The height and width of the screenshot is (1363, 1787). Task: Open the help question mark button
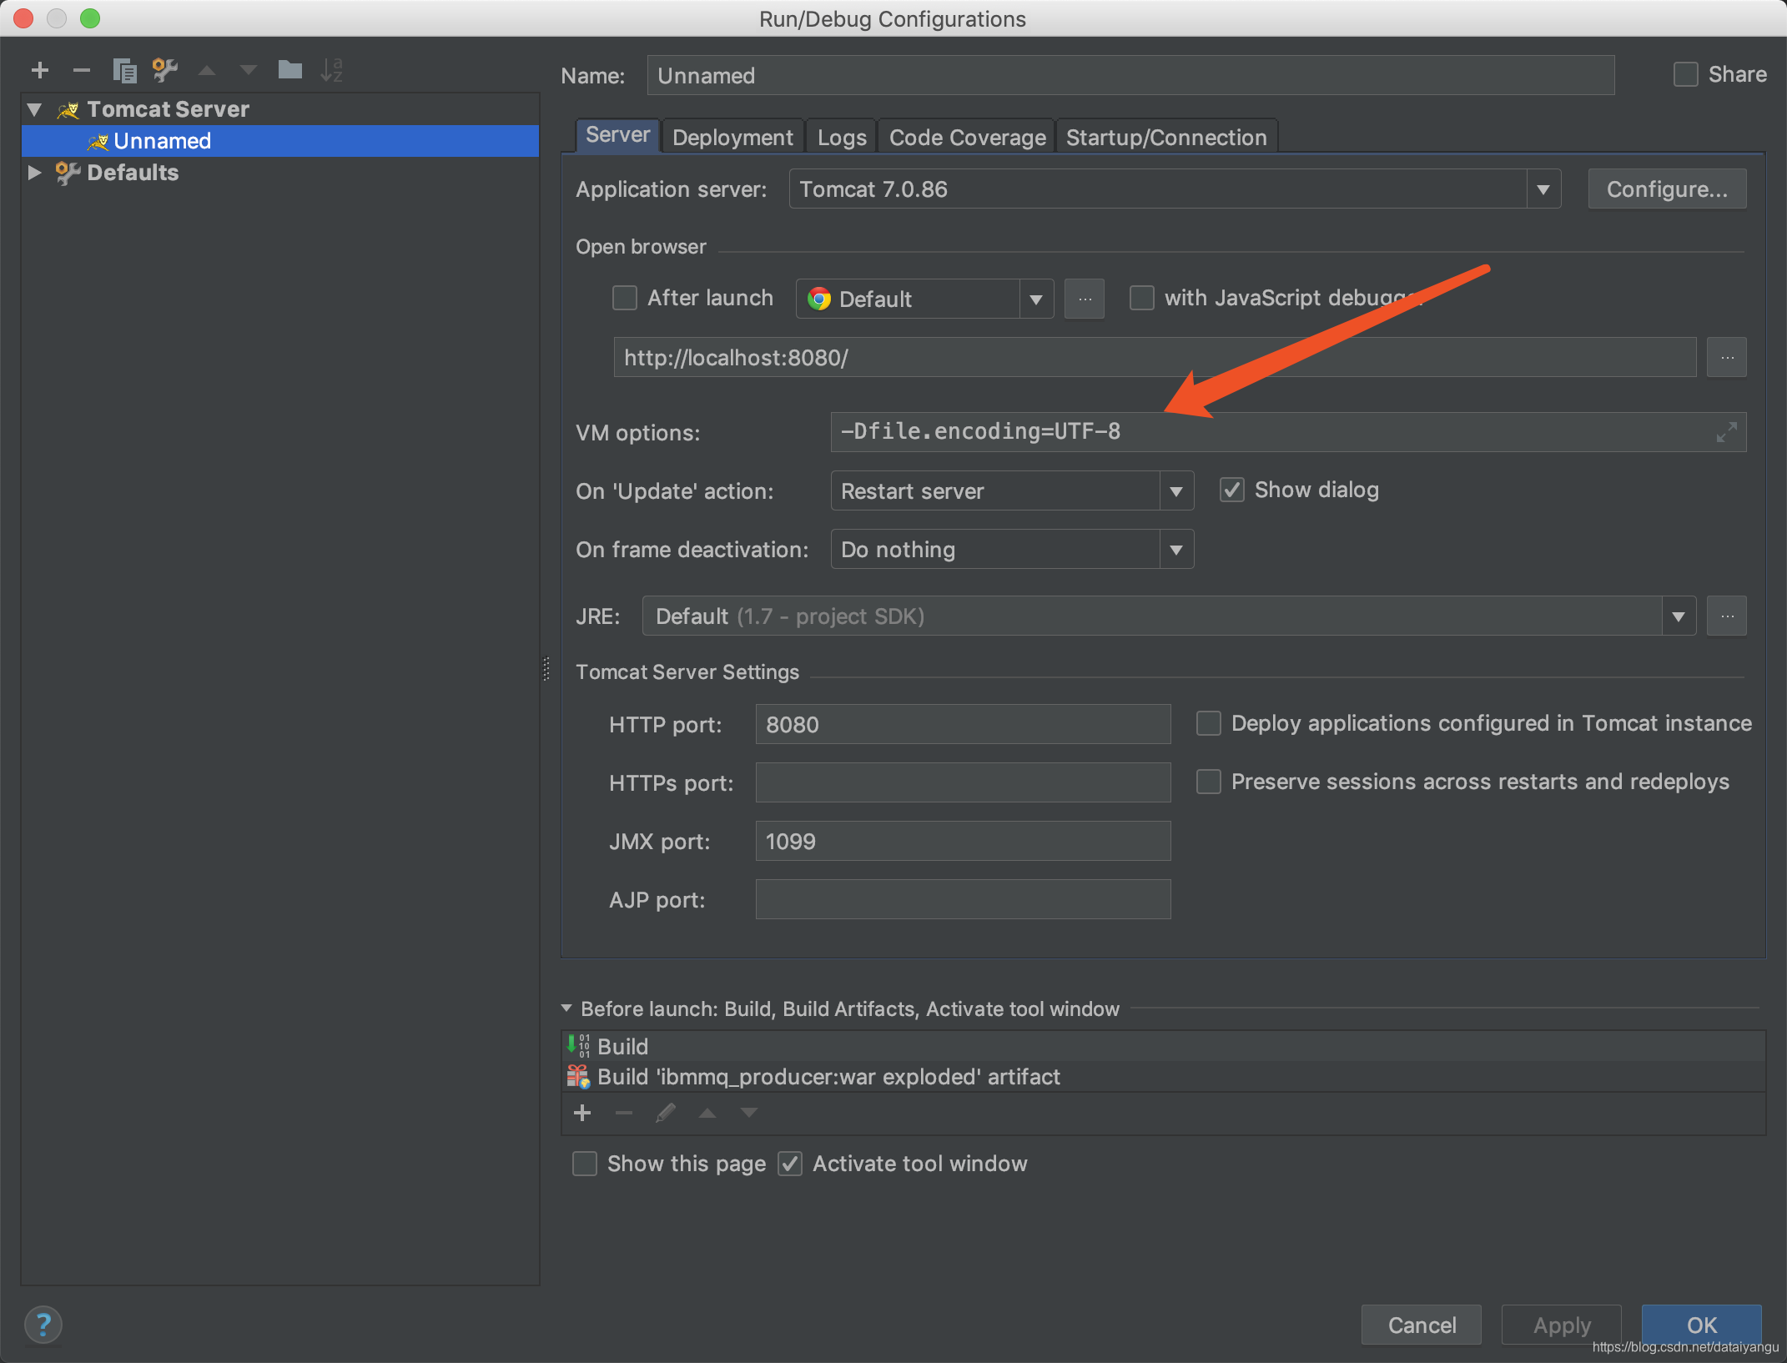click(x=43, y=1325)
